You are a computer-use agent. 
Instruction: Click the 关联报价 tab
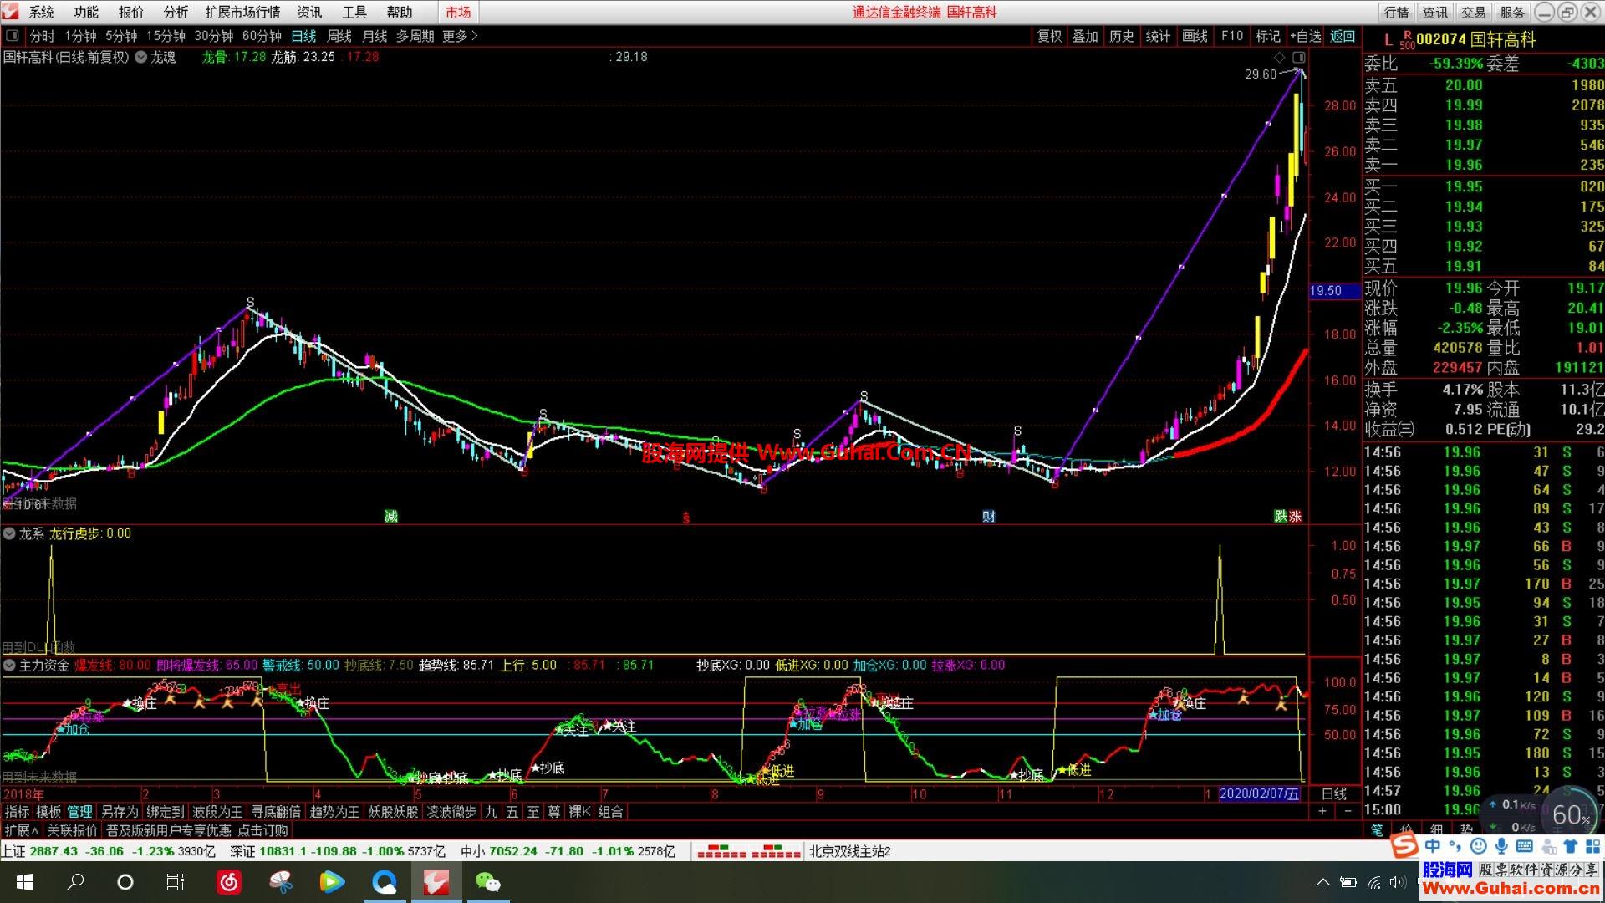pos(72,830)
